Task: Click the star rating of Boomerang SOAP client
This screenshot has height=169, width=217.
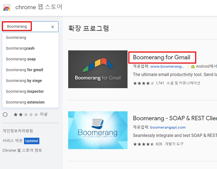Action: (144, 144)
